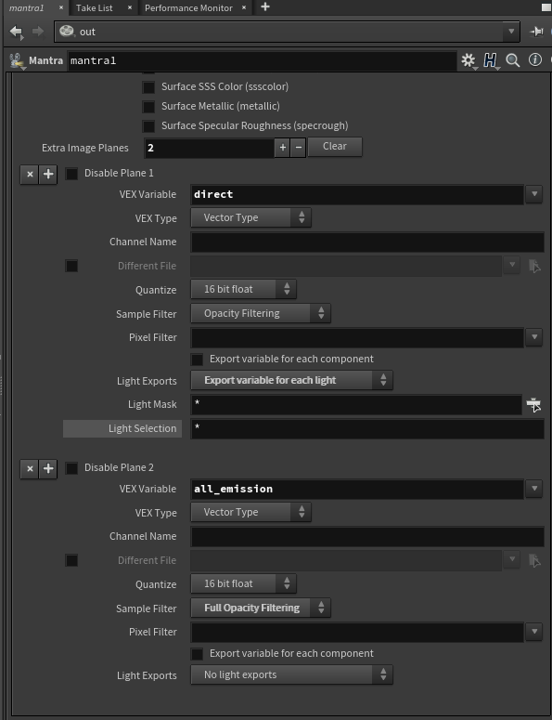Enable Disable Plane 2 checkbox
Image resolution: width=552 pixels, height=720 pixels.
click(x=71, y=468)
